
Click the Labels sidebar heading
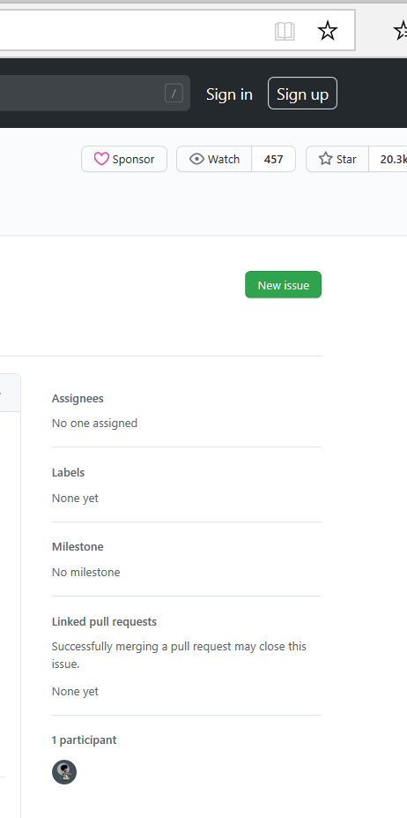pos(68,473)
